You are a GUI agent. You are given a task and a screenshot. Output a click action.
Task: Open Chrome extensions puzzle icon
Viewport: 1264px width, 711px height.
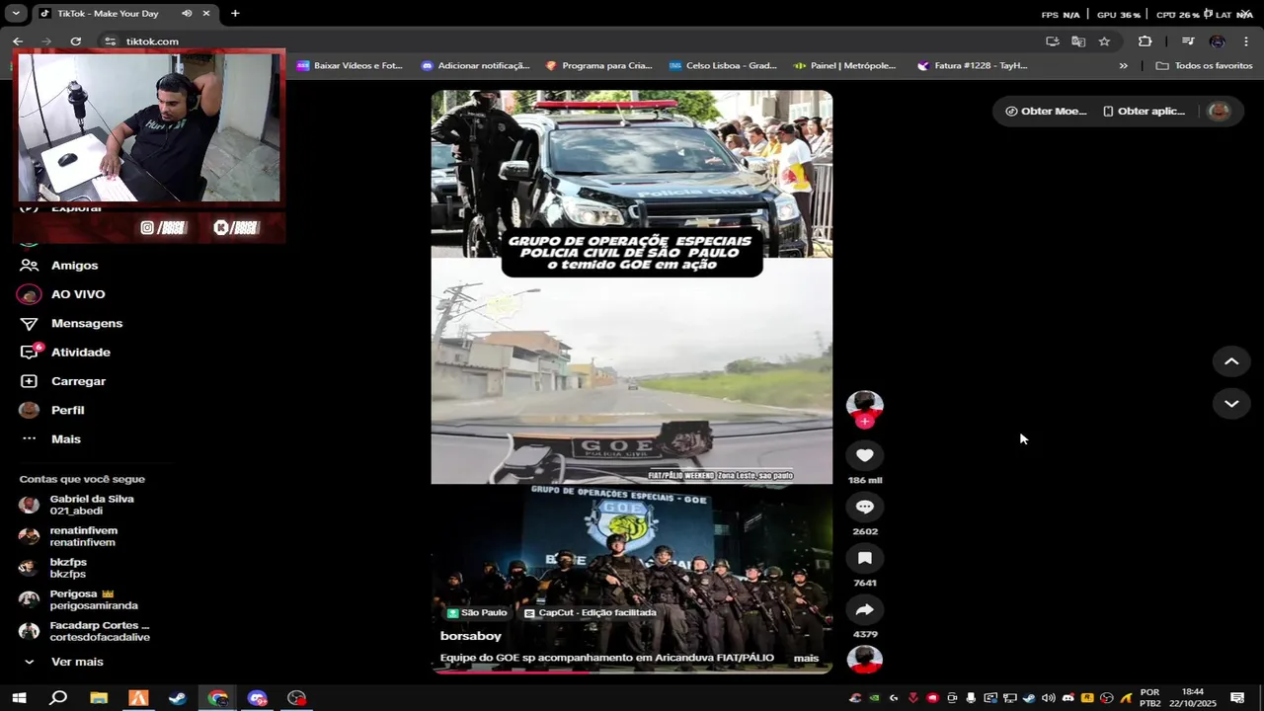click(1145, 41)
